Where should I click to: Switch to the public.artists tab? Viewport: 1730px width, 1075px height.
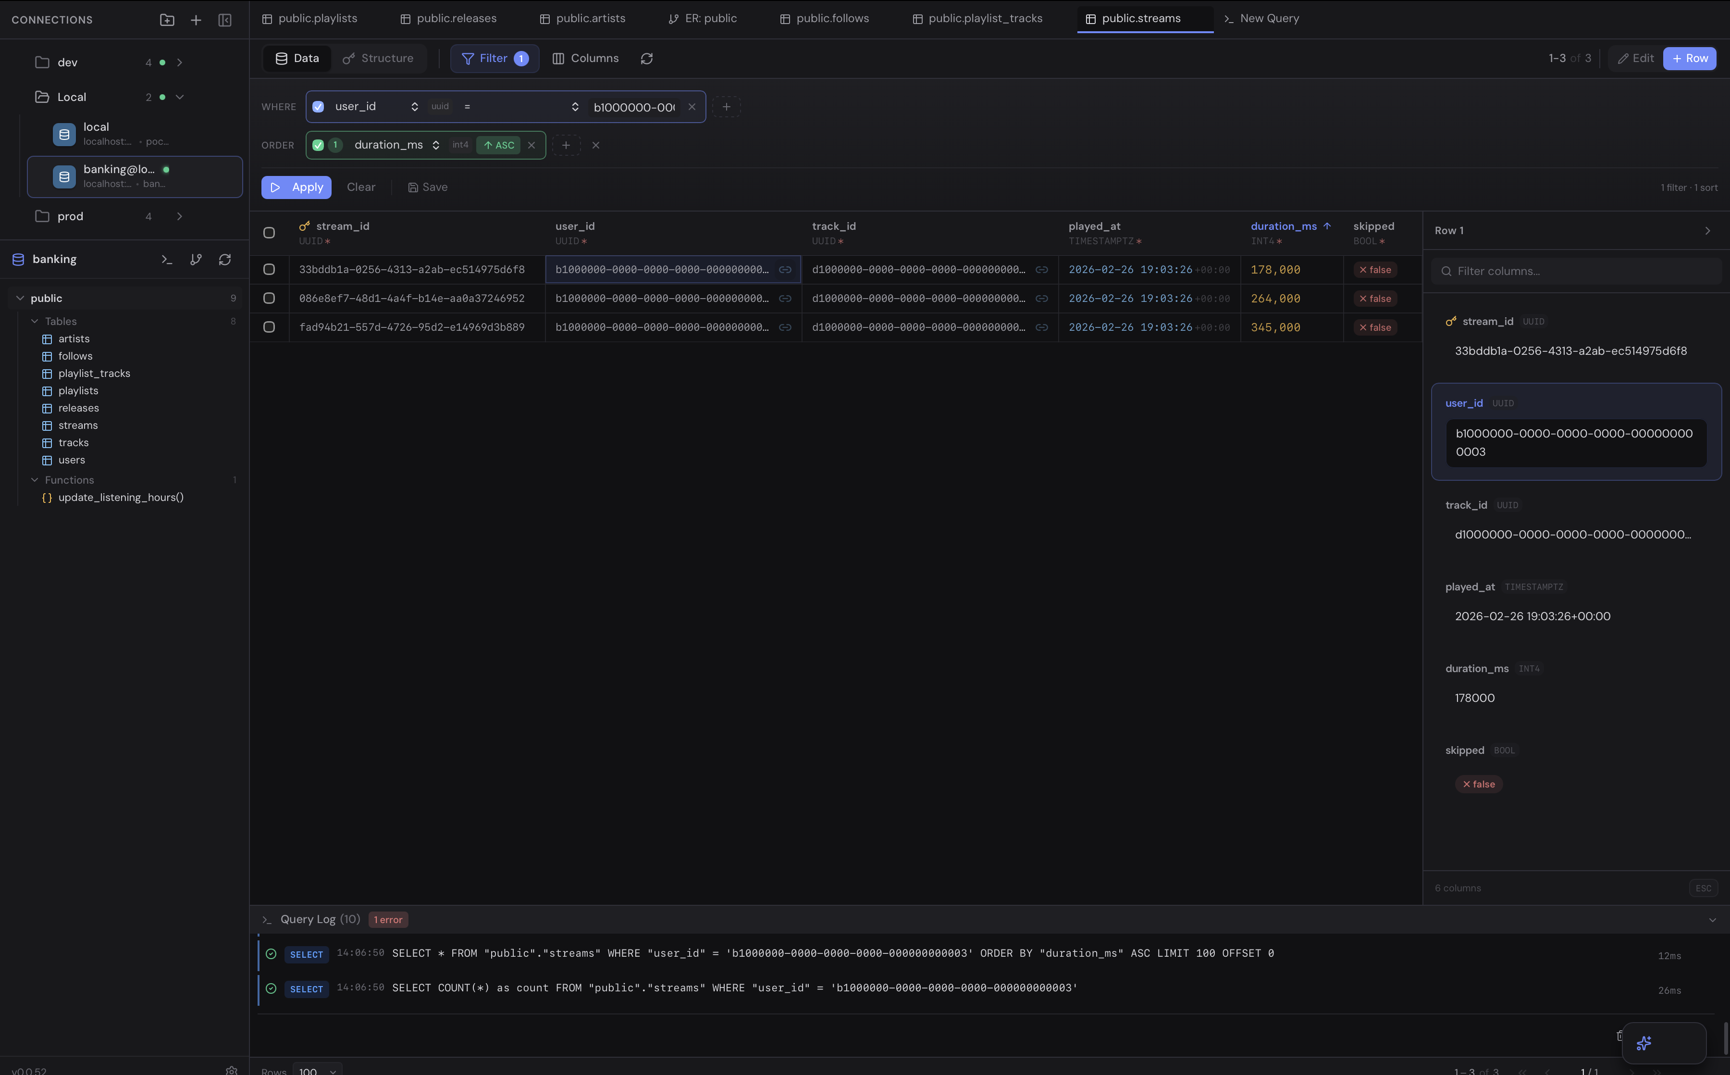pos(582,18)
